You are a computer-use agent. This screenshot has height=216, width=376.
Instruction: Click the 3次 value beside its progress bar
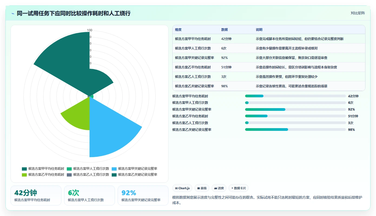coord(351,123)
